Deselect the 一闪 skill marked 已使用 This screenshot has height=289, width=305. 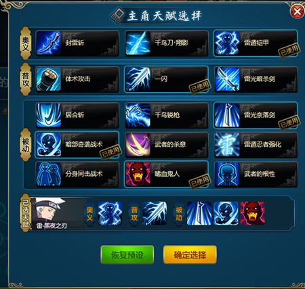click(167, 79)
